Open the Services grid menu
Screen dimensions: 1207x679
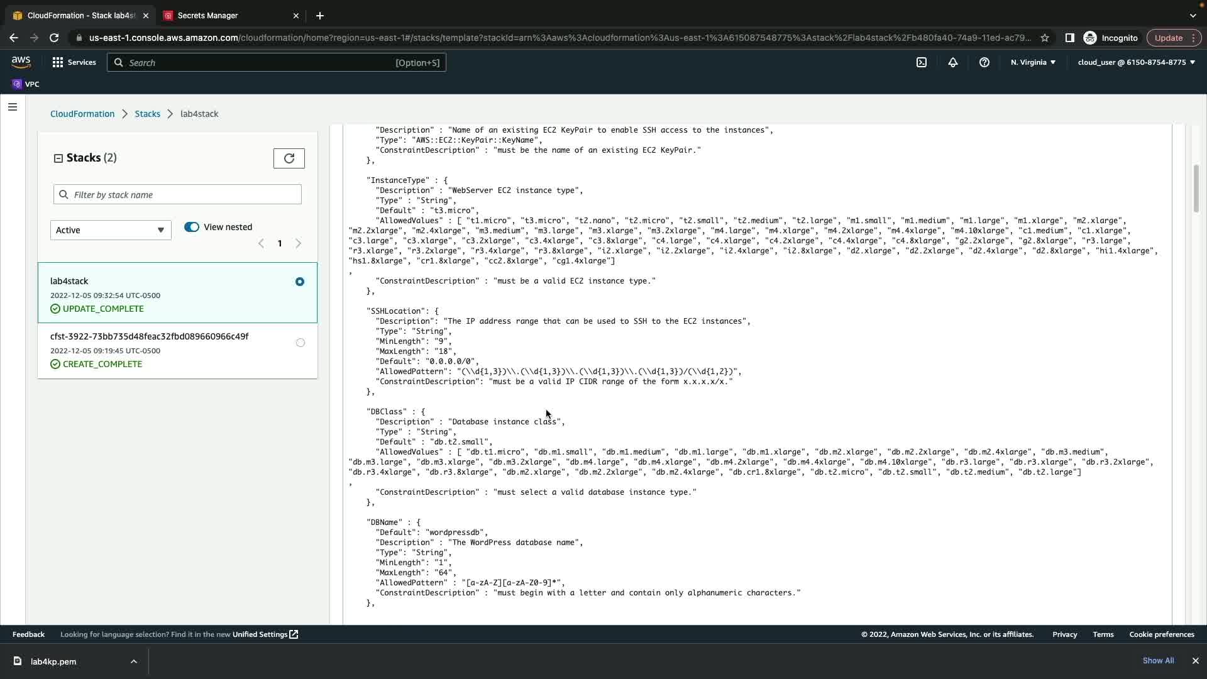(74, 62)
